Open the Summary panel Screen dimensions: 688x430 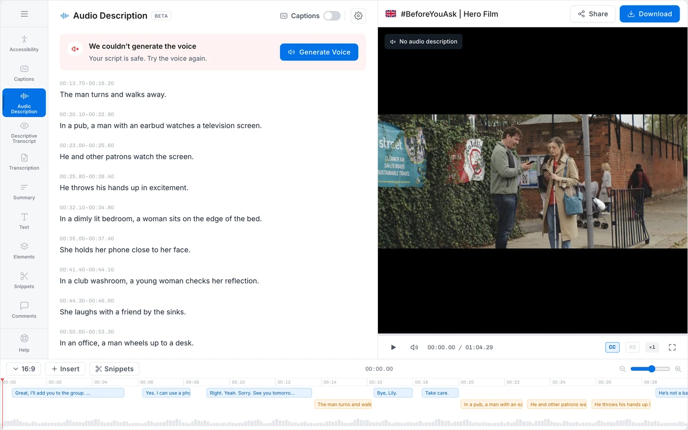(24, 192)
